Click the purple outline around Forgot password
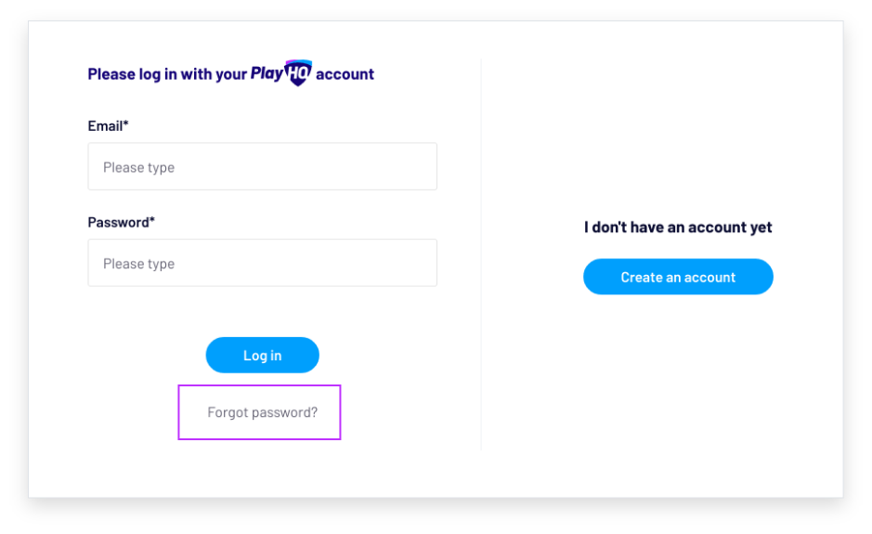Viewport: 872px width, 534px height. click(x=179, y=412)
